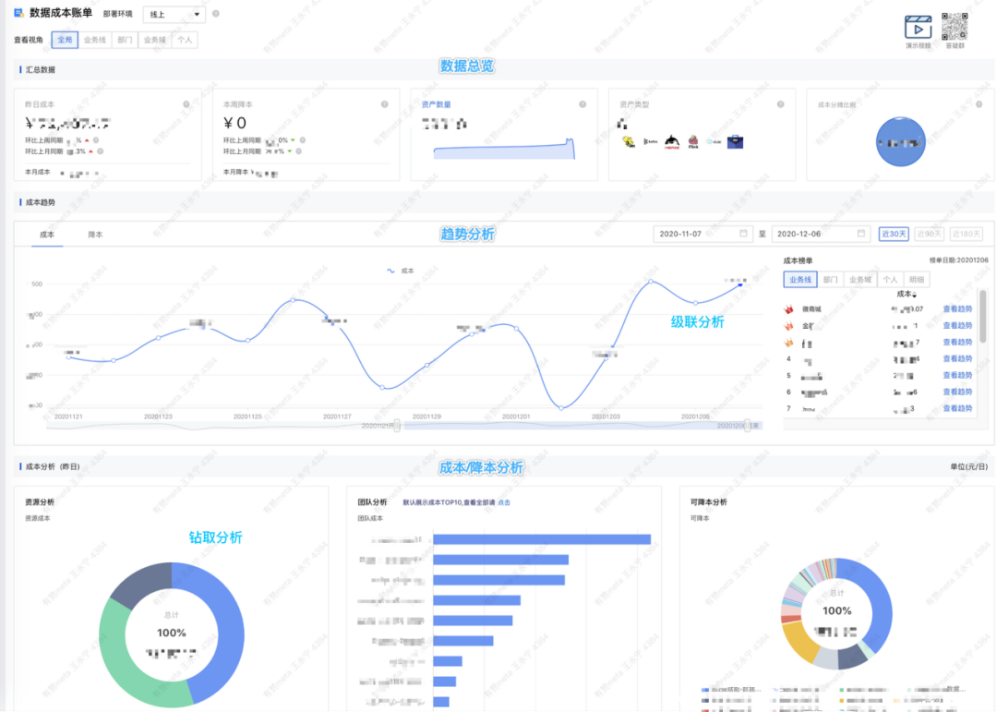Viewport: 997px width, 712px height.
Task: Click the 资产数量 area sparkline
Action: point(504,150)
